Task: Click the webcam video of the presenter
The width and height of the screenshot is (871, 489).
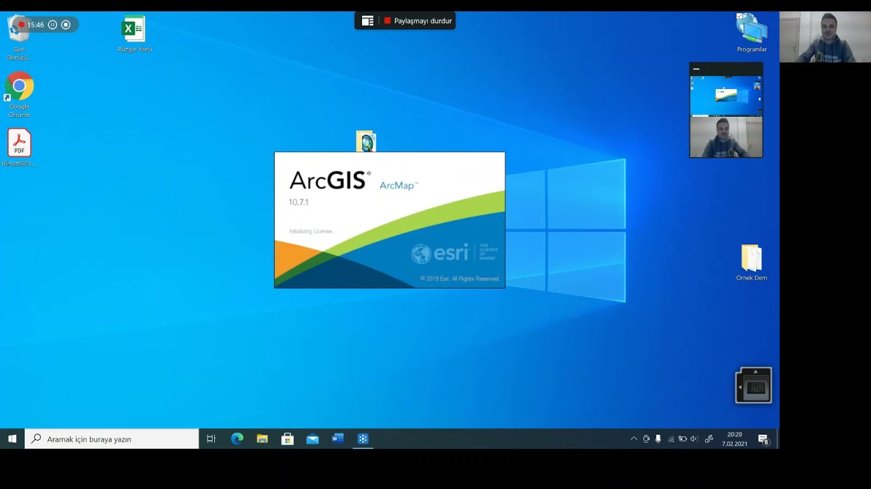Action: pyautogui.click(x=825, y=37)
